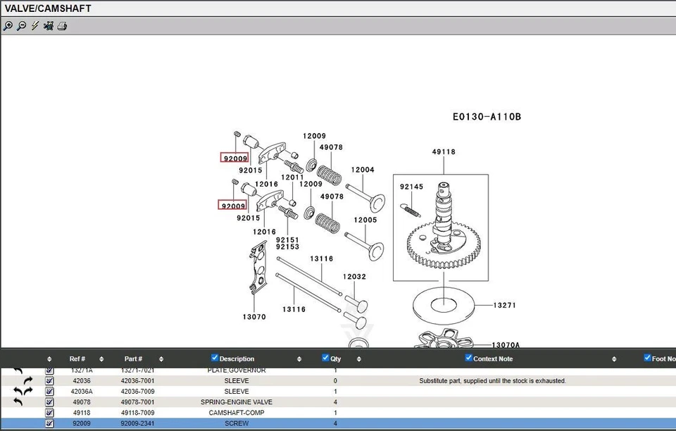Click the note icon on the 92009 SCREW row

tap(49, 424)
